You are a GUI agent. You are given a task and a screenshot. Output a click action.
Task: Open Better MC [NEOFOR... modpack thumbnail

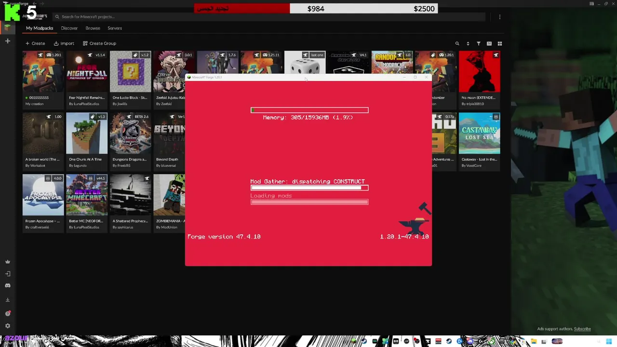pos(87,195)
